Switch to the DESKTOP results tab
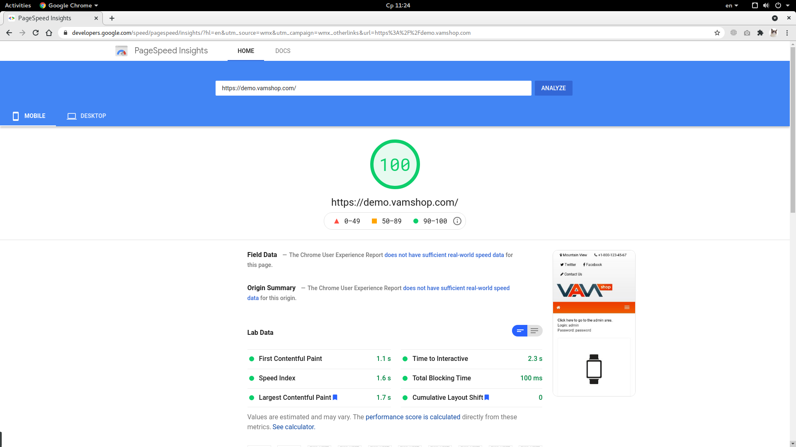 coord(87,116)
